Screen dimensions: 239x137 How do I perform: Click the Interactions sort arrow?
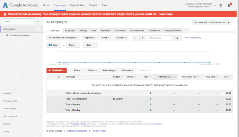(175, 77)
